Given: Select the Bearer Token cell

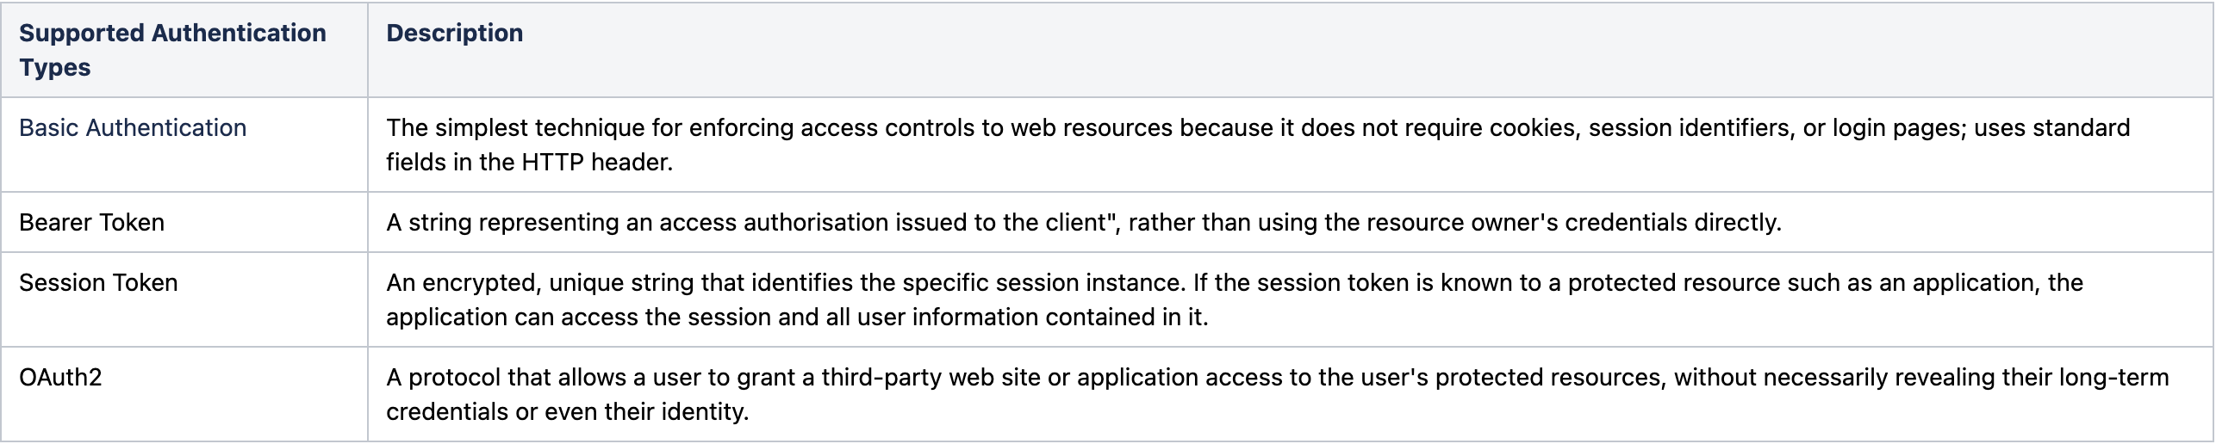Looking at the screenshot, I should [x=184, y=222].
